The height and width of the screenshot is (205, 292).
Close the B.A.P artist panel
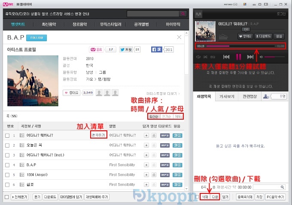(x=179, y=37)
